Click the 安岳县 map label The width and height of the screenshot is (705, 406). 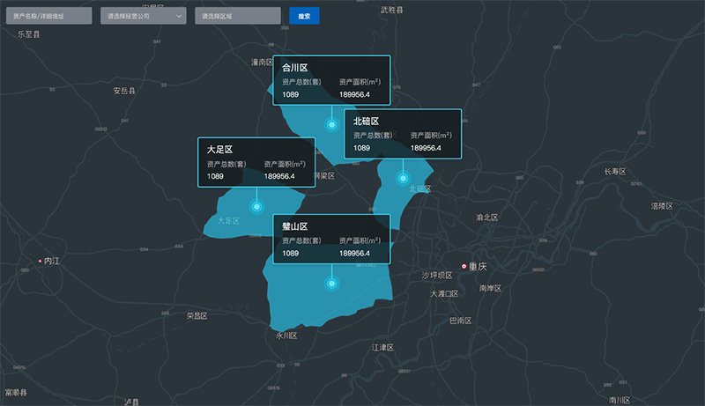tap(124, 91)
